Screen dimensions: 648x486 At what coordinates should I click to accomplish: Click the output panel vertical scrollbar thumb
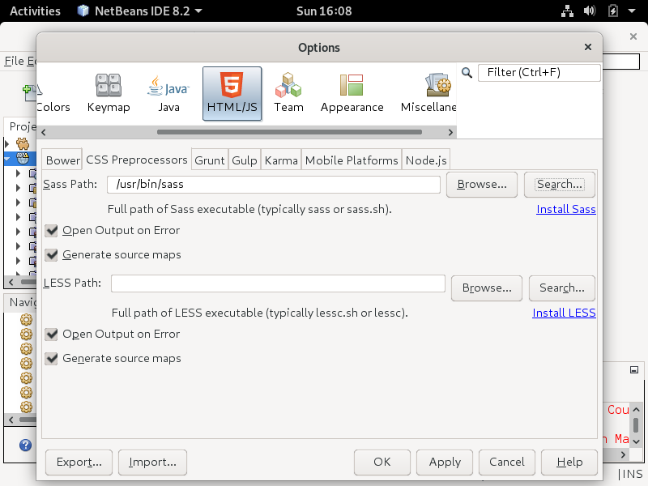[x=636, y=424]
